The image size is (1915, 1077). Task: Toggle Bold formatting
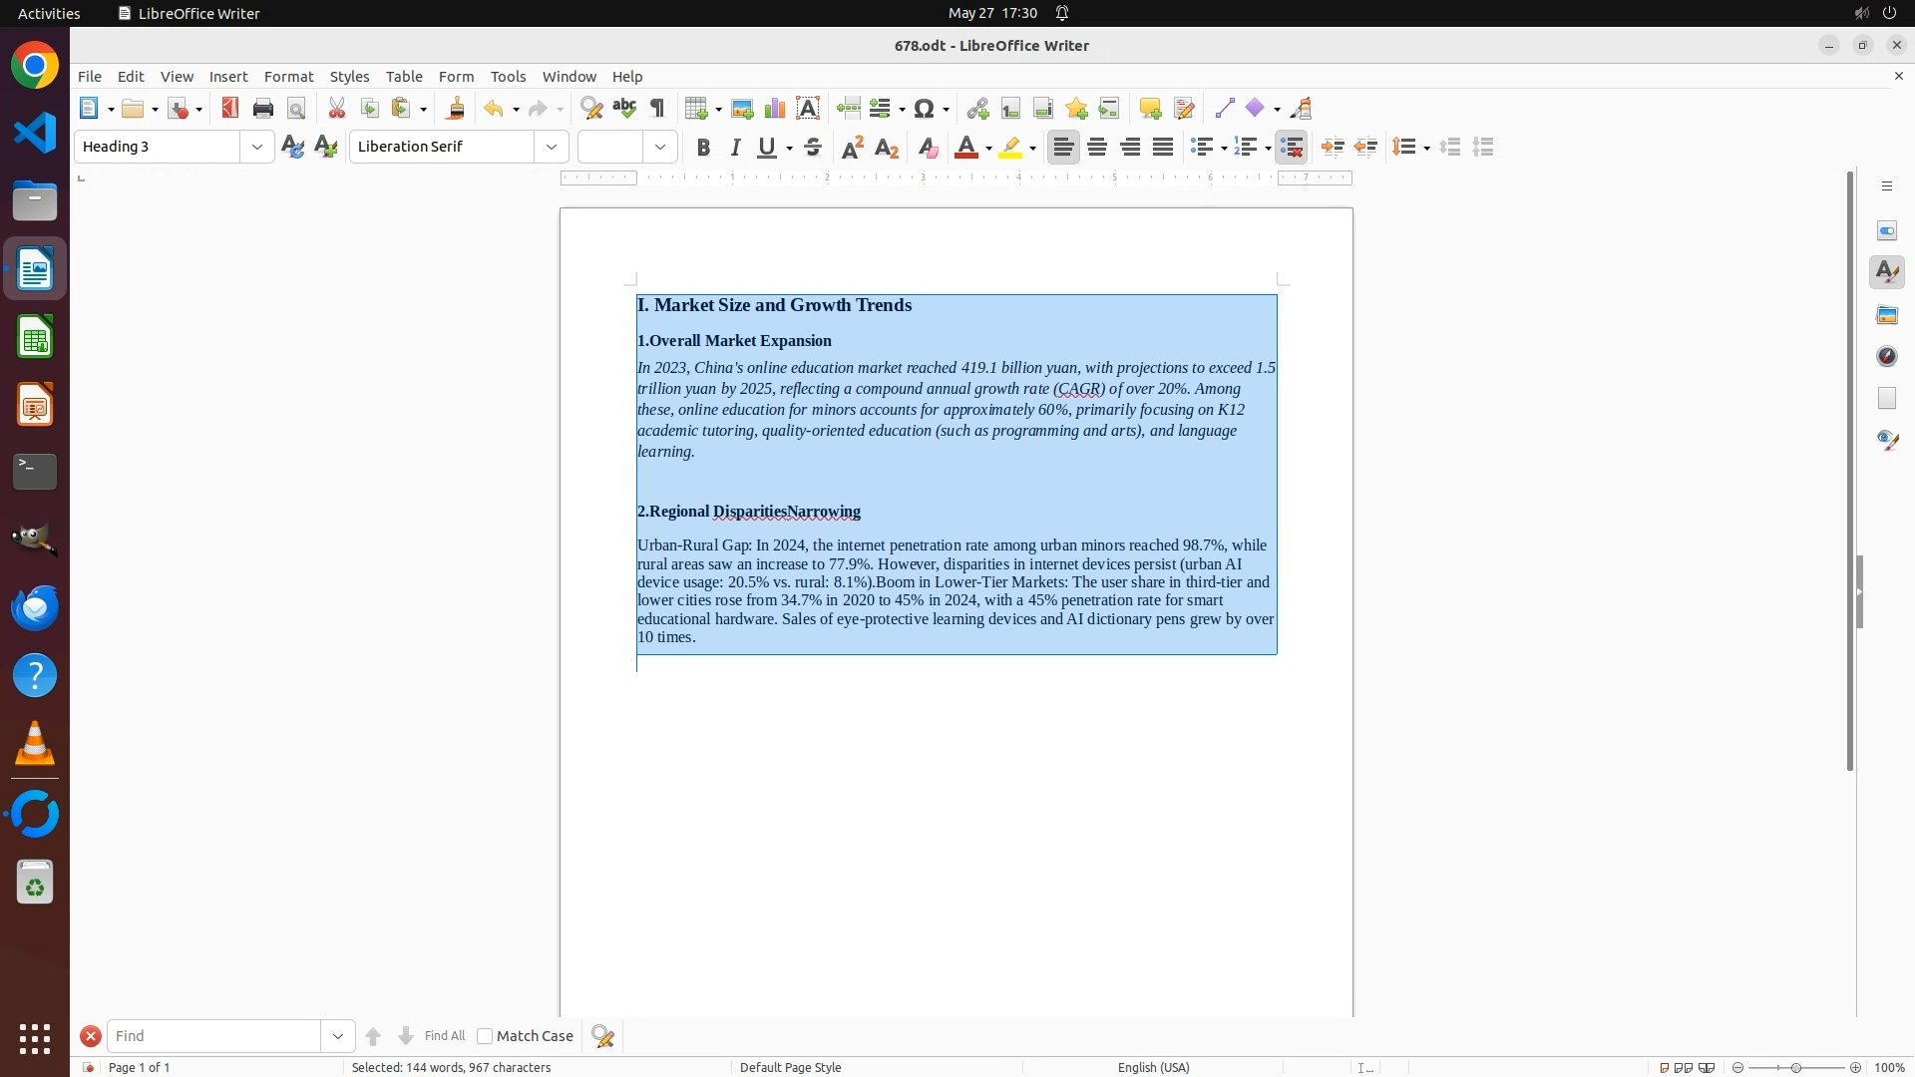tap(703, 148)
